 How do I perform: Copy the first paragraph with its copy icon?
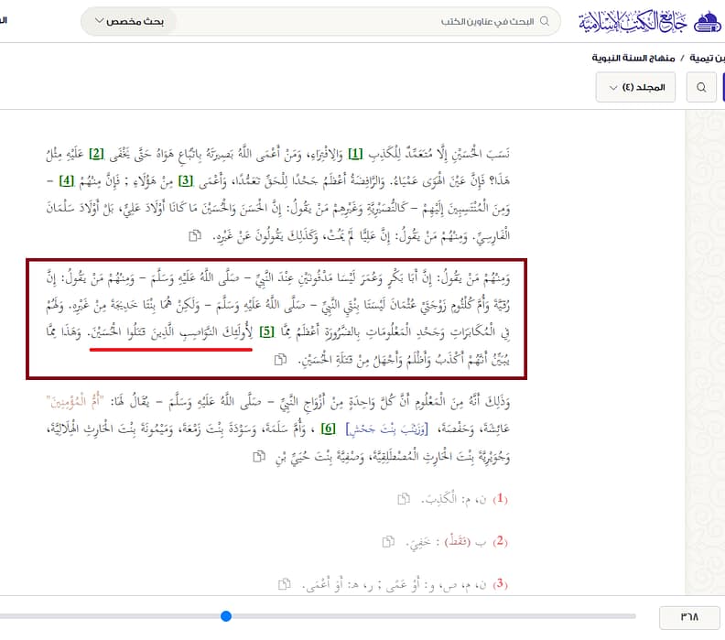coord(195,236)
